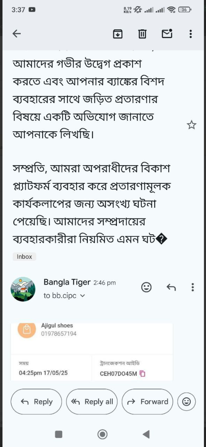This screenshot has width=206, height=447.
Task: Open the Ajigul shoes receipt attachment
Action: tap(92, 352)
